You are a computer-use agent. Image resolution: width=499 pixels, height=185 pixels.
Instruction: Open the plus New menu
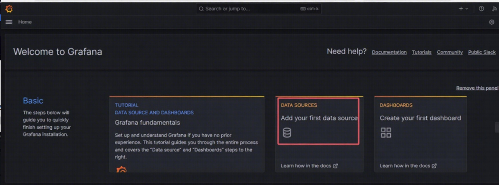coord(463,9)
